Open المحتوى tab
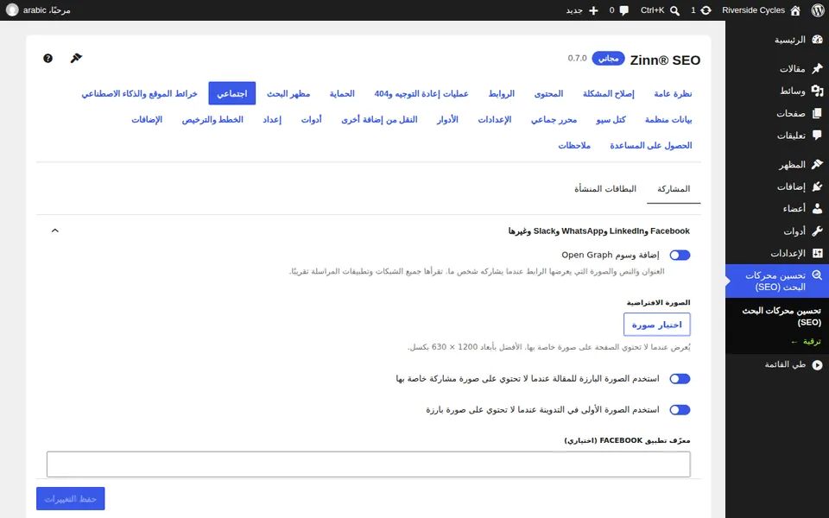Viewport: 829px width, 518px height. [x=549, y=93]
